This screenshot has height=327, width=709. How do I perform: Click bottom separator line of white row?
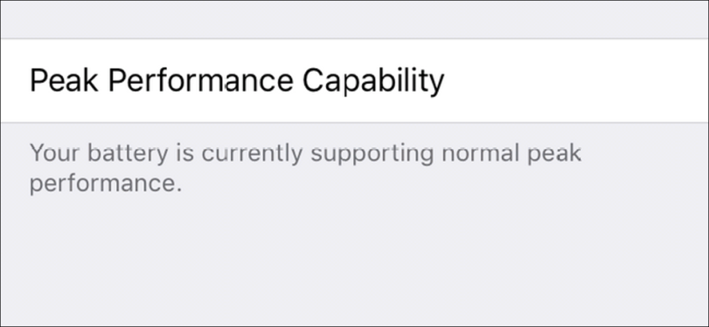(354, 123)
